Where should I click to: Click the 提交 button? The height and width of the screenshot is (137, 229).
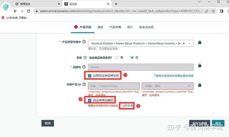pyautogui.click(x=218, y=123)
